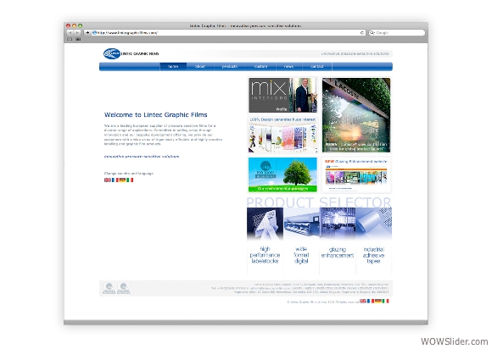Open the products menu tab
The width and height of the screenshot is (492, 349).
pos(230,66)
